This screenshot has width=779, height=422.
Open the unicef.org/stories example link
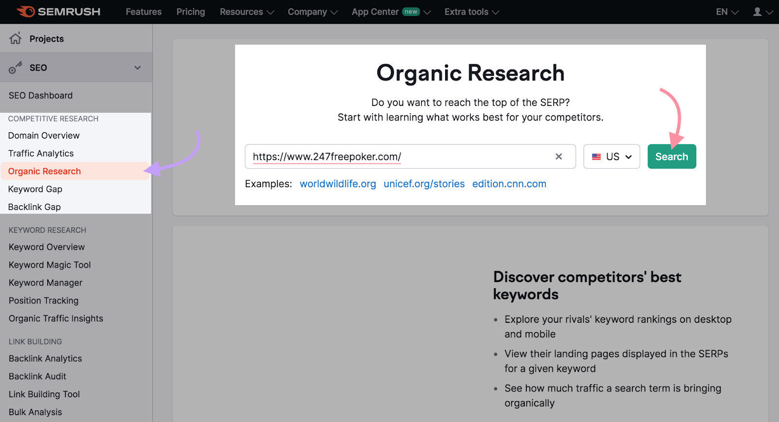424,184
